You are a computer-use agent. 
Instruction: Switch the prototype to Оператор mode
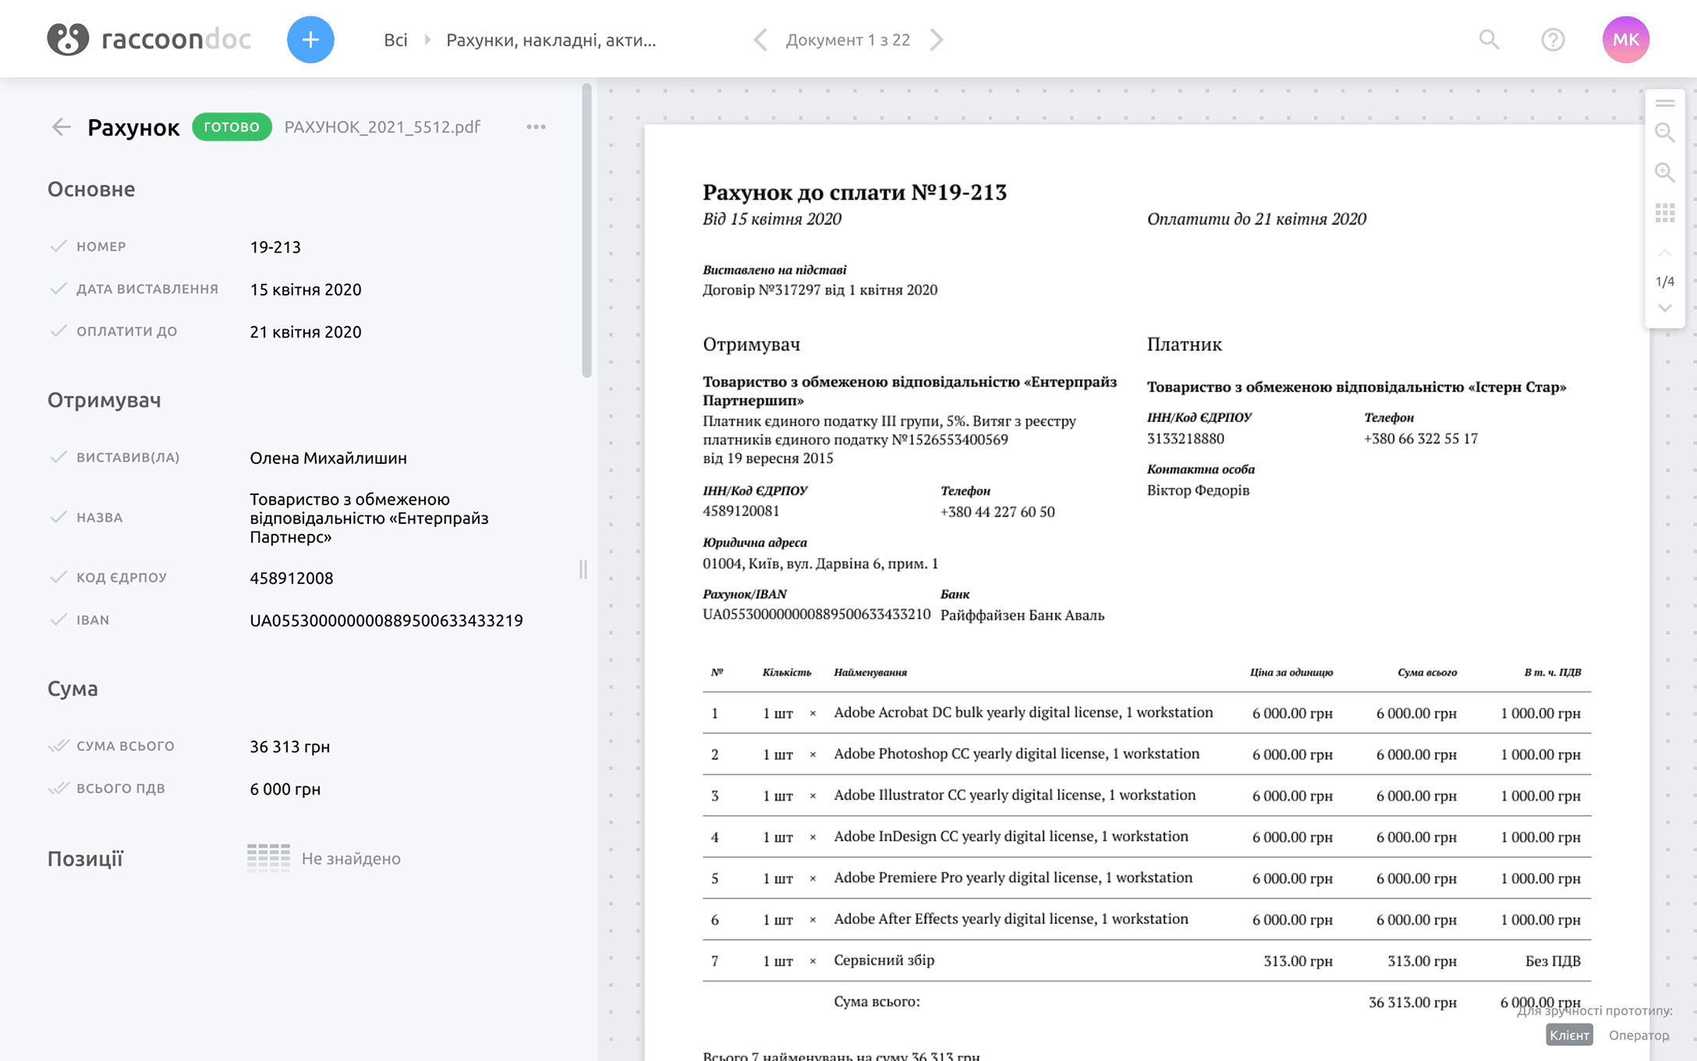pyautogui.click(x=1639, y=1035)
